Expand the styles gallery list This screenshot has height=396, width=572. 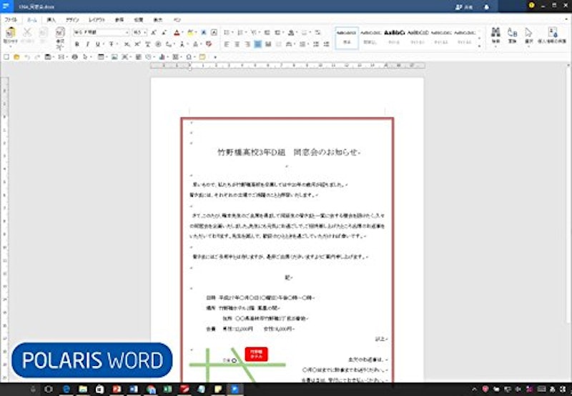pyautogui.click(x=480, y=46)
